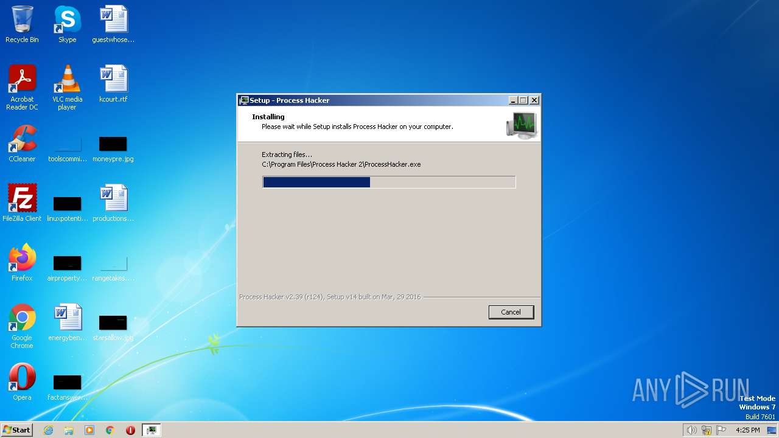Select the factanswer desktop file
Viewport: 779px width, 438px height.
pyautogui.click(x=67, y=388)
